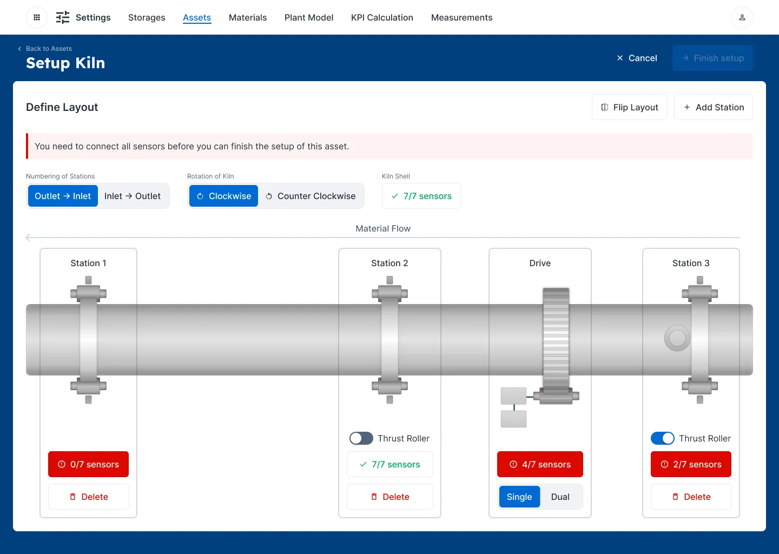Disable Thrust Roller on Station 3
Image resolution: width=779 pixels, height=554 pixels.
(663, 438)
